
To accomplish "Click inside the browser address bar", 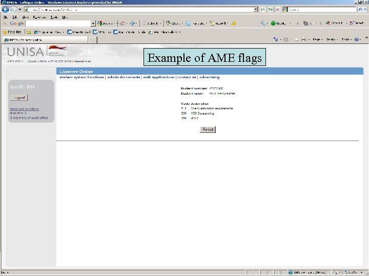I will point(139,10).
